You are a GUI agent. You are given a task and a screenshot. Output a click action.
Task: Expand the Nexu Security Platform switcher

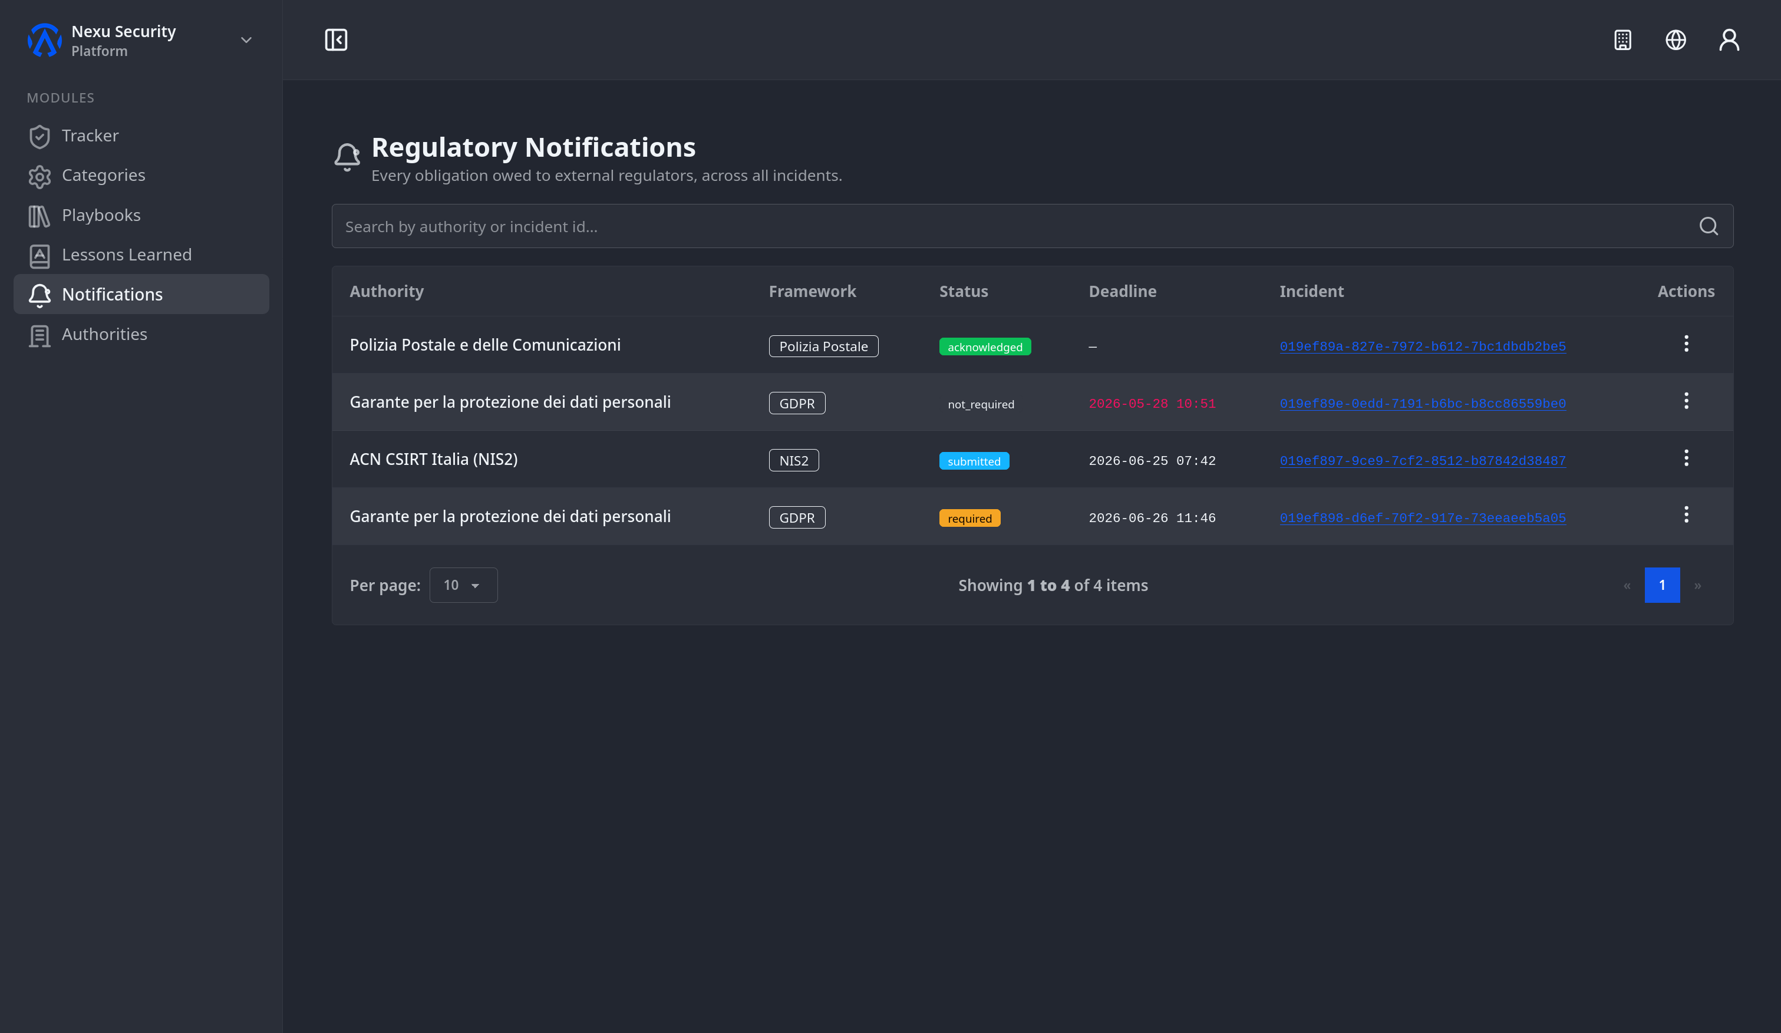coord(246,40)
